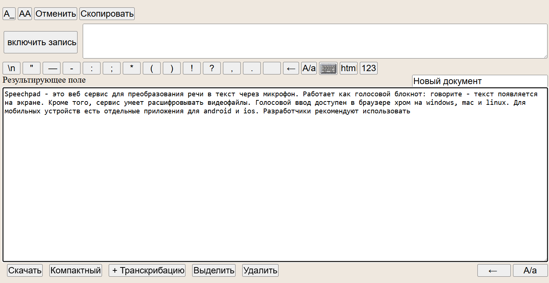Insert a closing parenthesis
549x283 pixels.
tap(172, 68)
